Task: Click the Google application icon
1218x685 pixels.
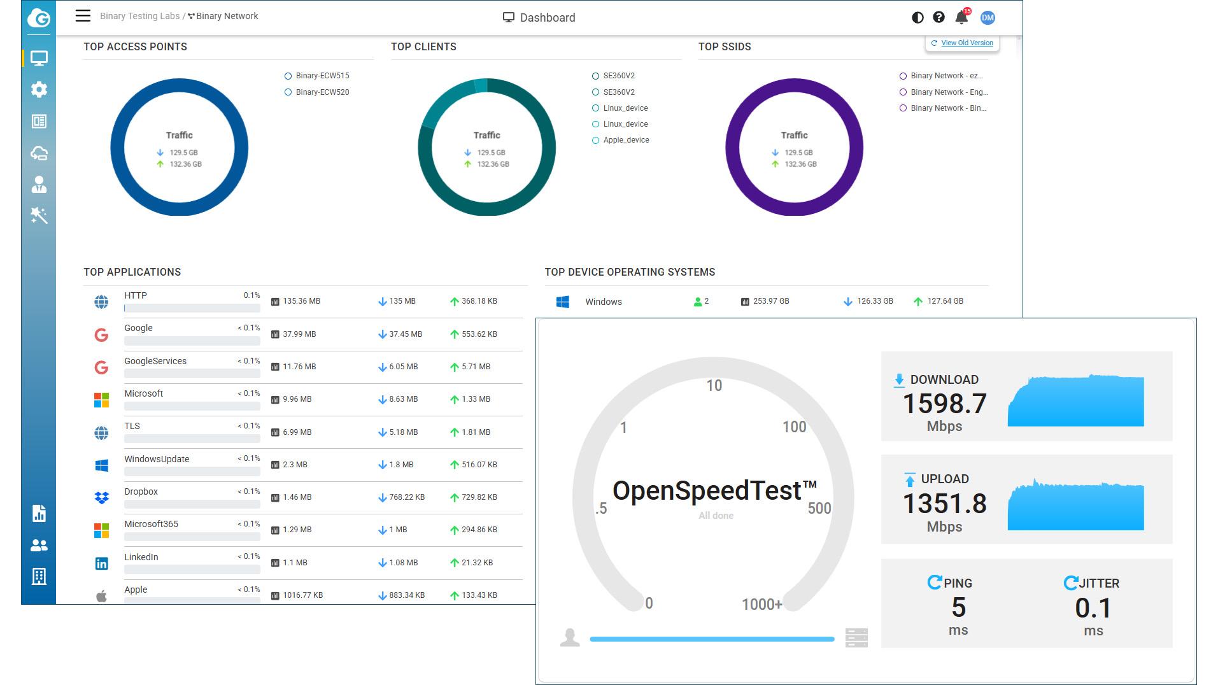Action: [101, 335]
